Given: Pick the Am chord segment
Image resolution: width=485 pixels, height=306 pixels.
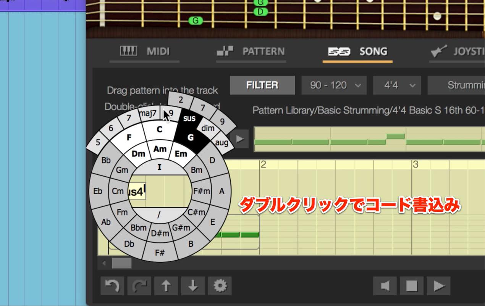Looking at the screenshot, I should coord(160,149).
